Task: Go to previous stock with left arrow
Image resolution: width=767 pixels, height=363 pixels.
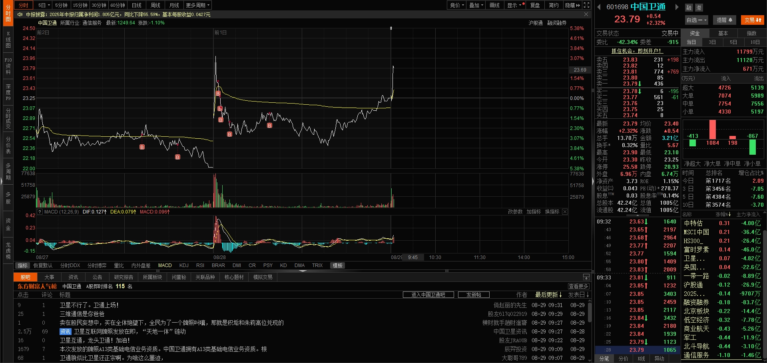Action: pyautogui.click(x=599, y=7)
